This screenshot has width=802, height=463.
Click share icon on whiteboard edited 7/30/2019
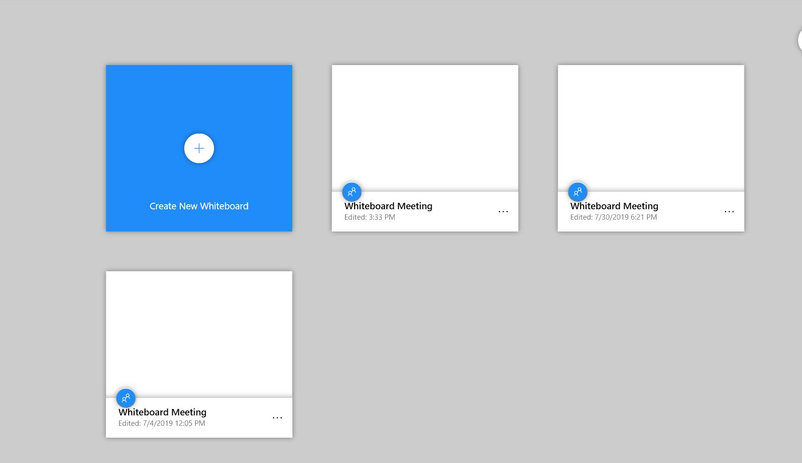tap(578, 192)
